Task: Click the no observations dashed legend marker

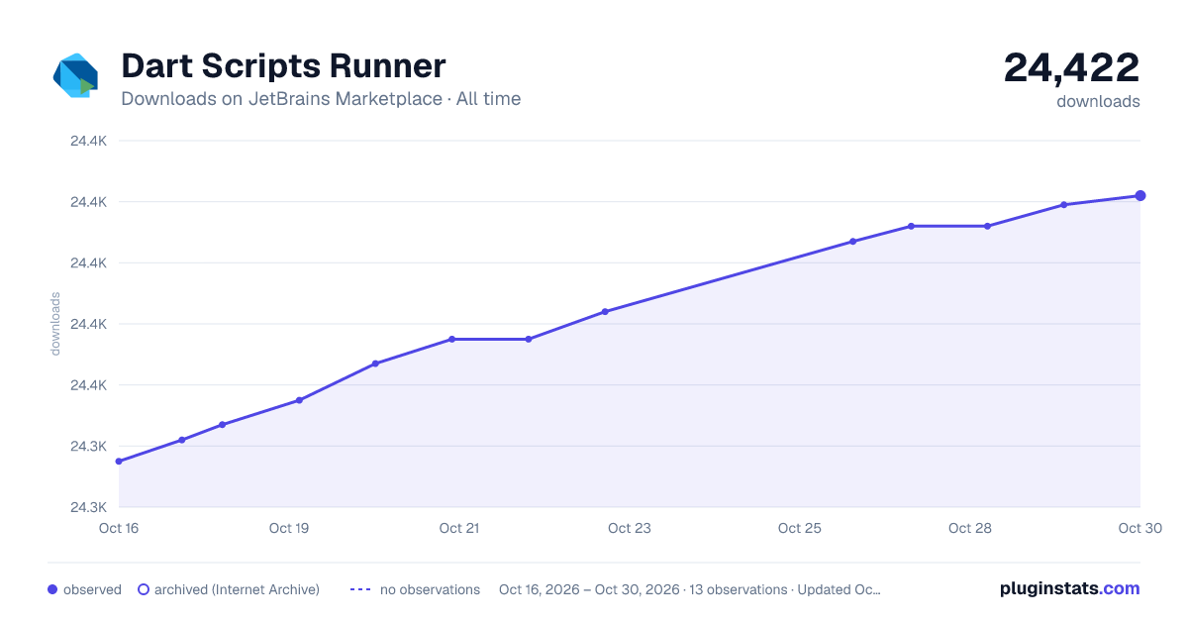Action: pyautogui.click(x=360, y=589)
